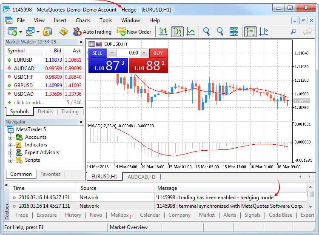Switch to AUDCAD,H1 chart tab
This screenshot has height=235, width=319.
click(141, 177)
